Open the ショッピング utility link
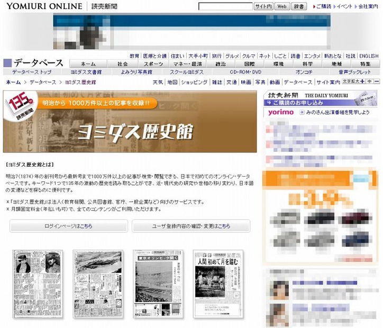The image size is (383, 328). [195, 82]
